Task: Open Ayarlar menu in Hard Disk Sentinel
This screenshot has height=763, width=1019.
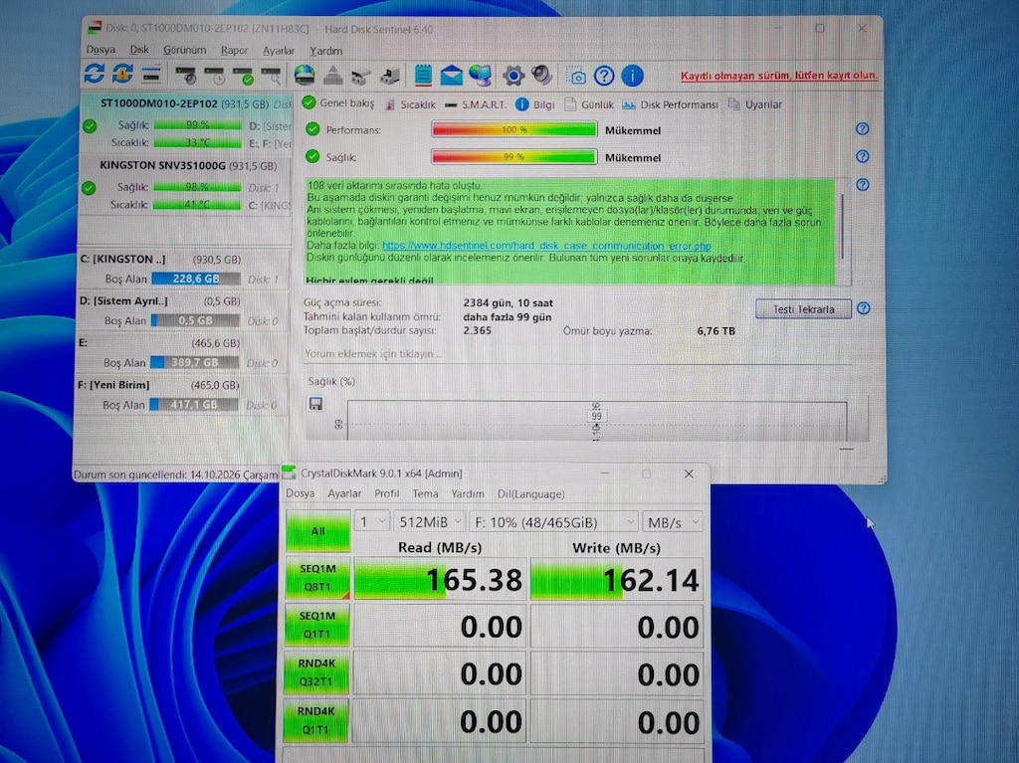Action: (279, 50)
